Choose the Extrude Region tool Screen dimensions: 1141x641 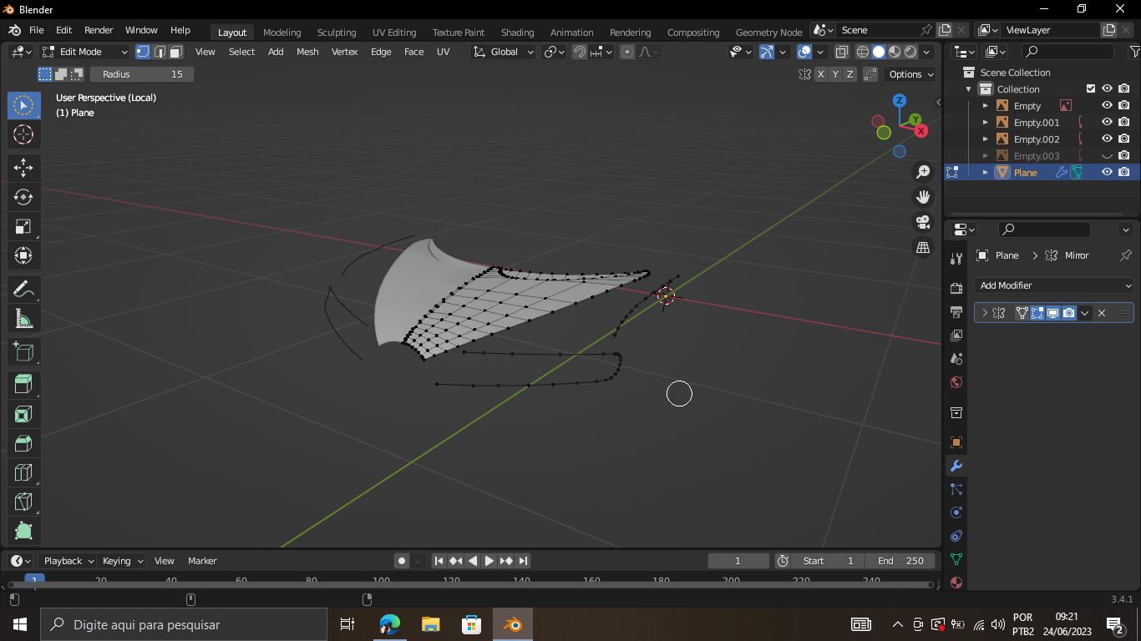click(x=23, y=385)
